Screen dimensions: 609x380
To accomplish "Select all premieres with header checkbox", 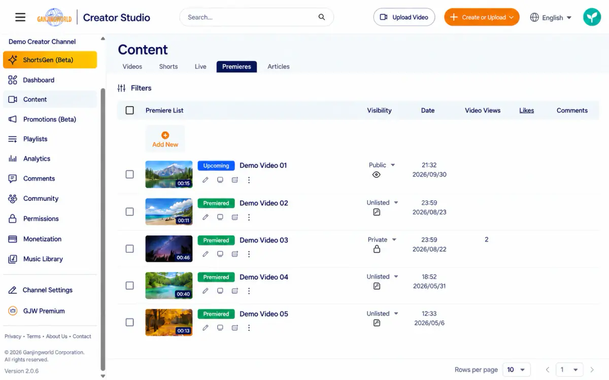I will 130,111.
